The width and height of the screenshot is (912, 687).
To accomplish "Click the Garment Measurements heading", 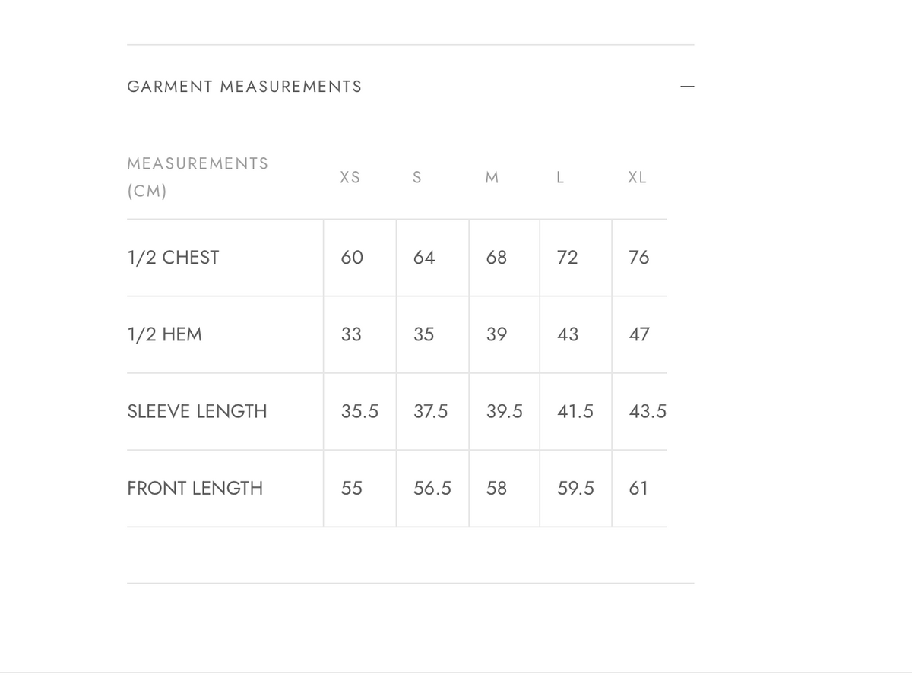I will pyautogui.click(x=245, y=87).
